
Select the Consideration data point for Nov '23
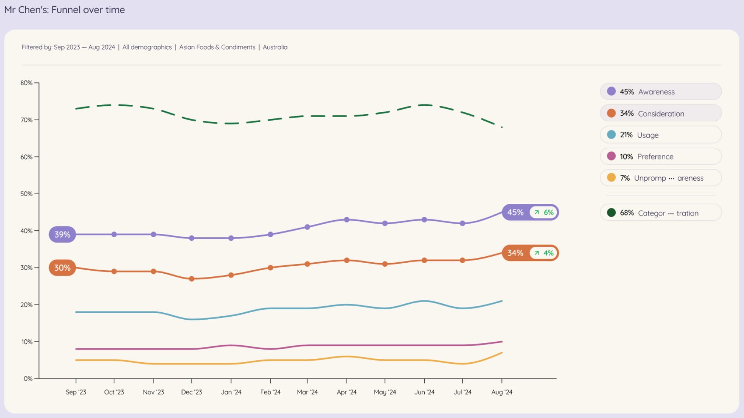coord(153,272)
